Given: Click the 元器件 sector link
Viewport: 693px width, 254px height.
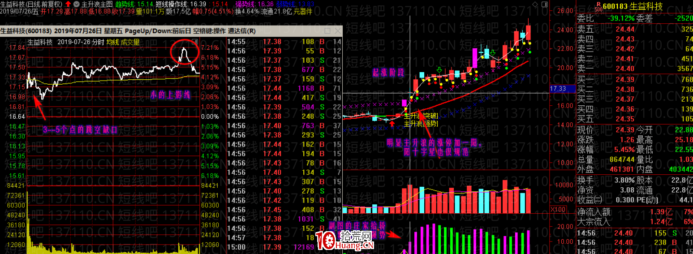Looking at the screenshot, I should 303,11.
